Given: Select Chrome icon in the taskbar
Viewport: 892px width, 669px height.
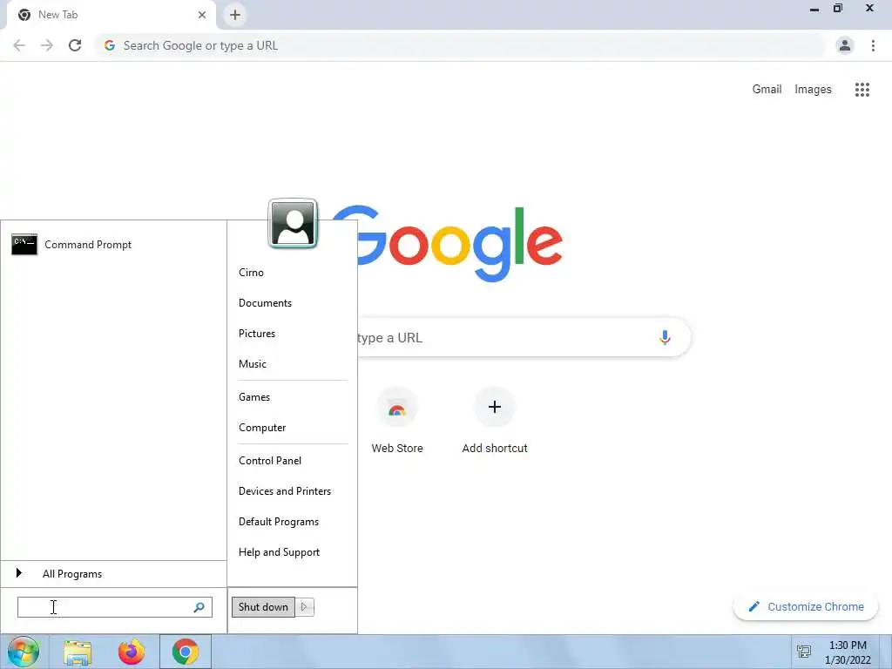Looking at the screenshot, I should pos(185,652).
